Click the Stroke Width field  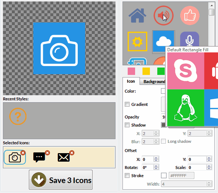[x=184, y=184]
